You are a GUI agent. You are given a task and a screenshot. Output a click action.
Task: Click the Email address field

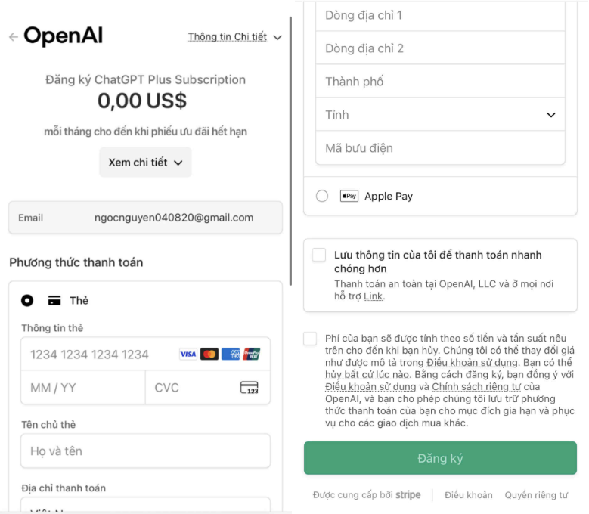[x=145, y=218]
